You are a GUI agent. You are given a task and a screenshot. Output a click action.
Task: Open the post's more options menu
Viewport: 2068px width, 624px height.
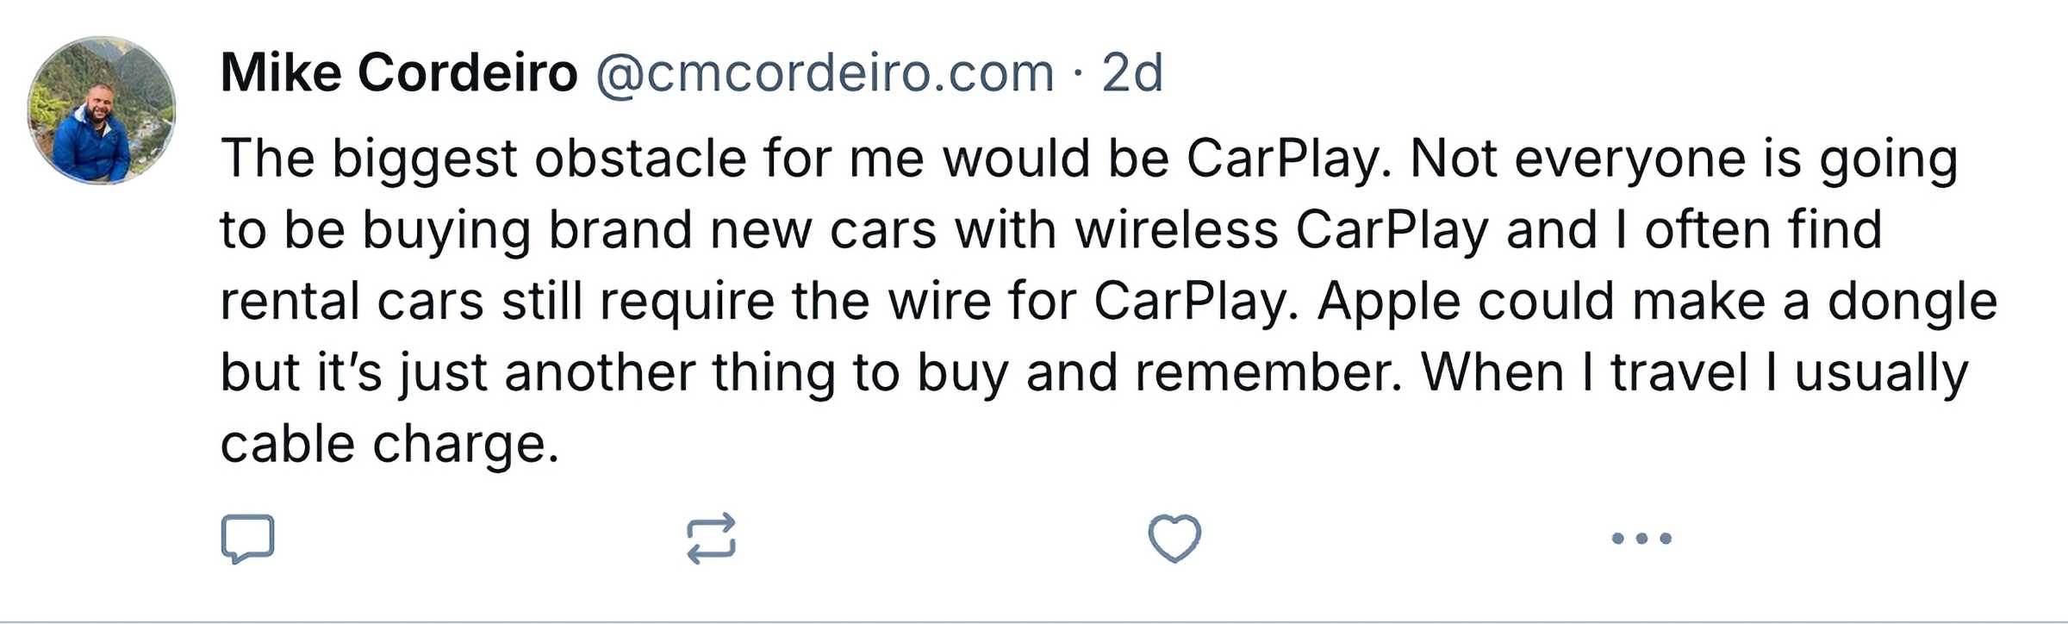pyautogui.click(x=1641, y=539)
